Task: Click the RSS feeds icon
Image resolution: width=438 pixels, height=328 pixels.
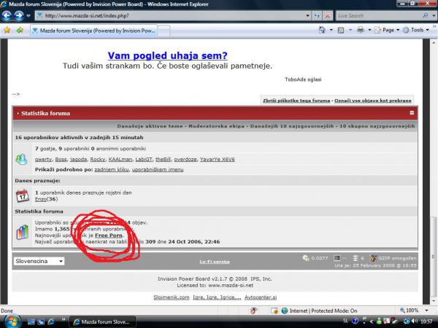Action: 341,31
